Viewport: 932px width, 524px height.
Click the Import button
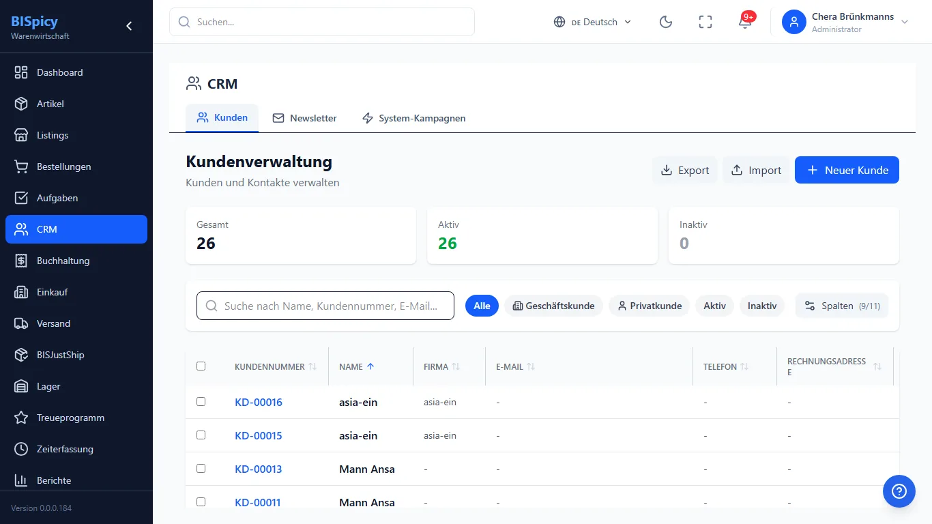click(x=756, y=170)
